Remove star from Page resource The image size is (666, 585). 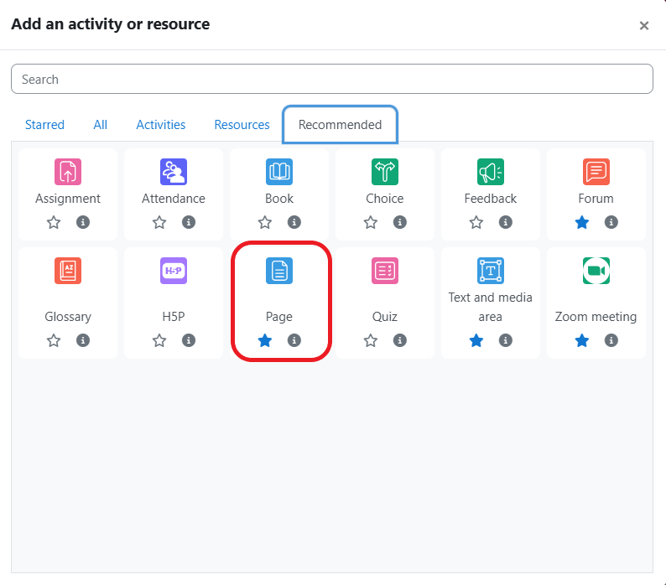265,340
